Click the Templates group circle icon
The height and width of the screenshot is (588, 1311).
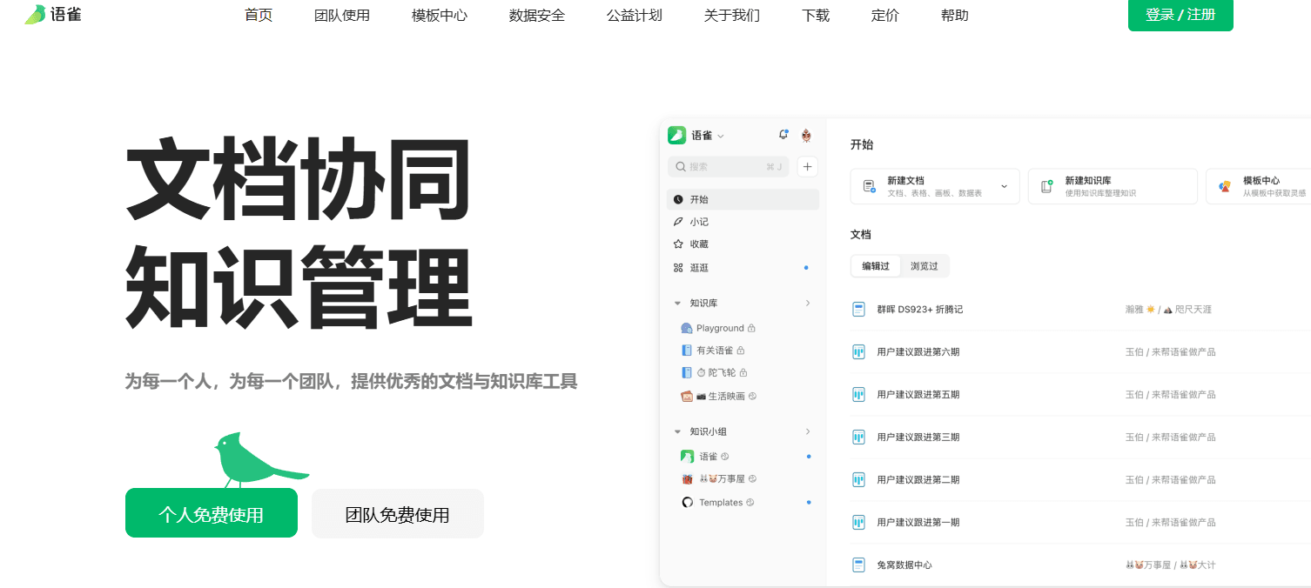click(687, 502)
